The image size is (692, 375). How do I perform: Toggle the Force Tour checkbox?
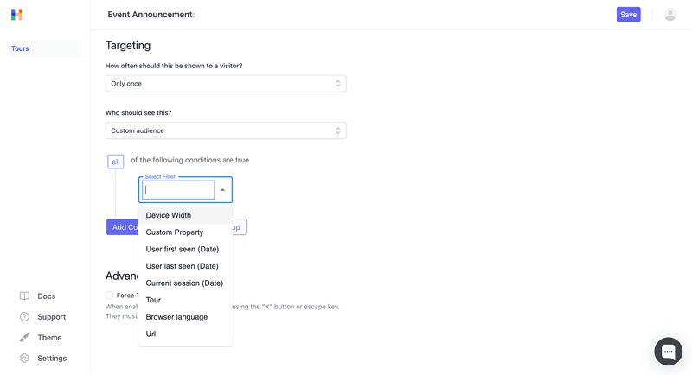(x=110, y=296)
